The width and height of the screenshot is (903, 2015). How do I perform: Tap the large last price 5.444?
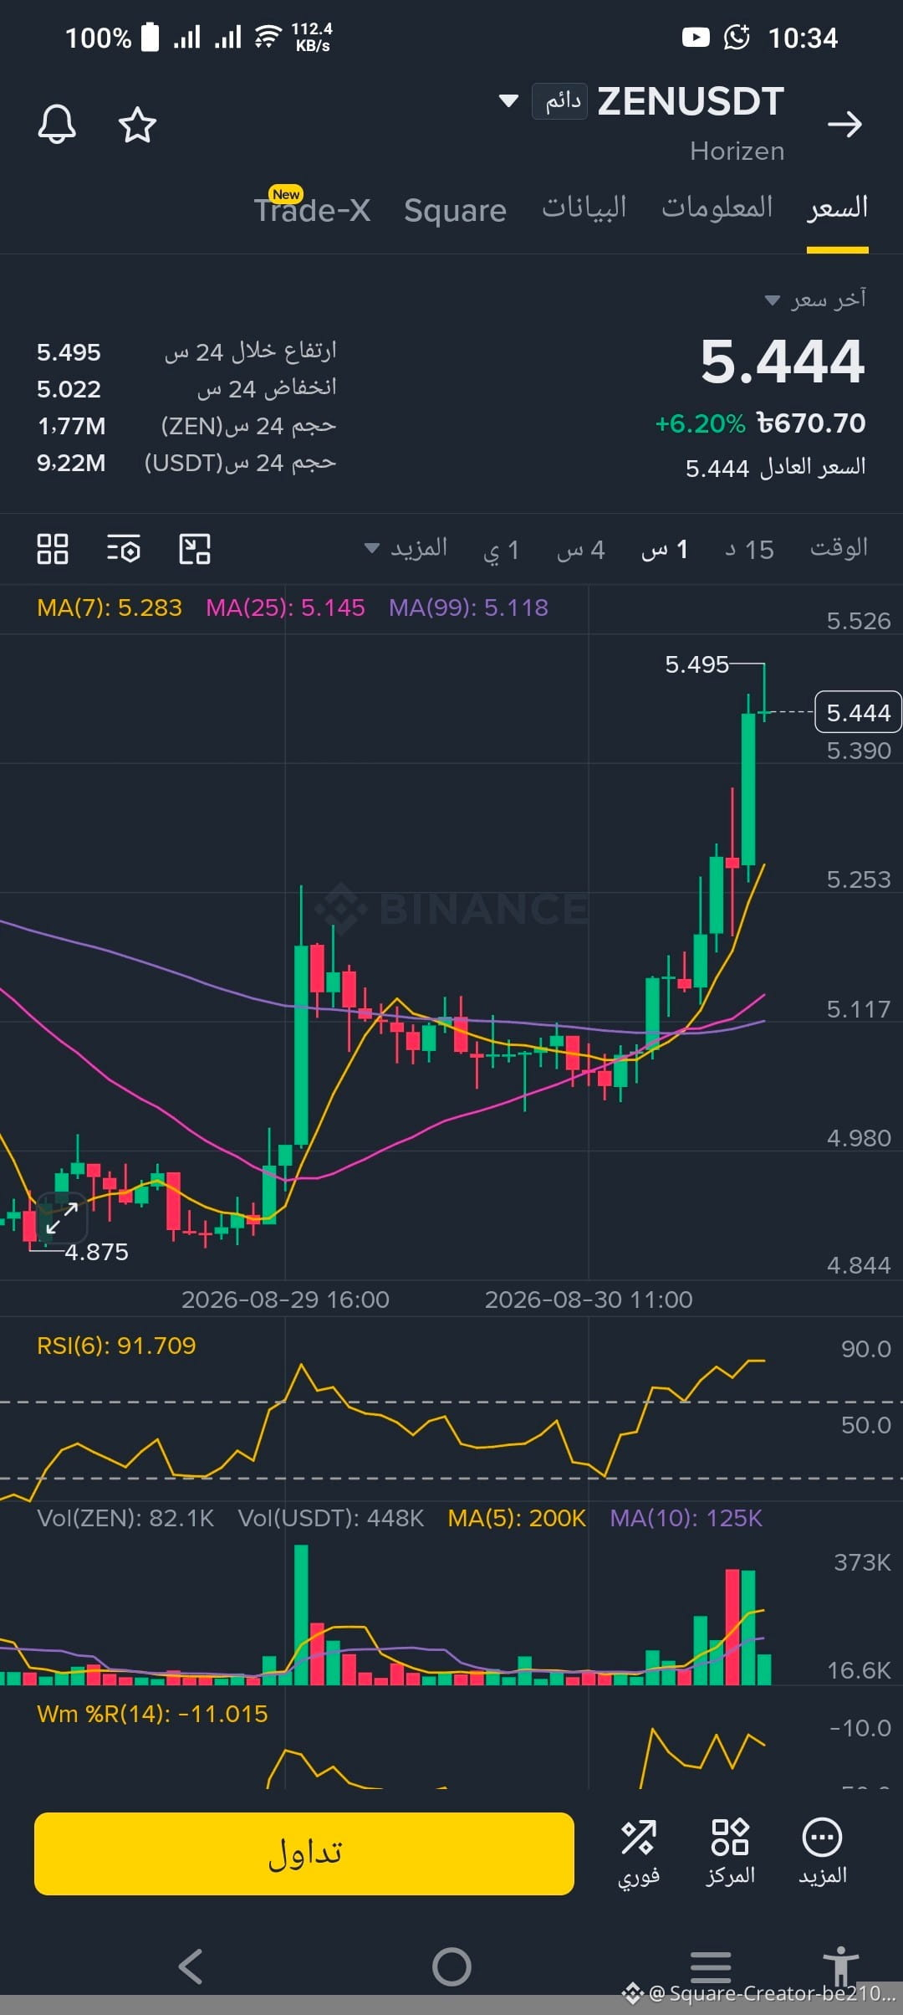(783, 361)
